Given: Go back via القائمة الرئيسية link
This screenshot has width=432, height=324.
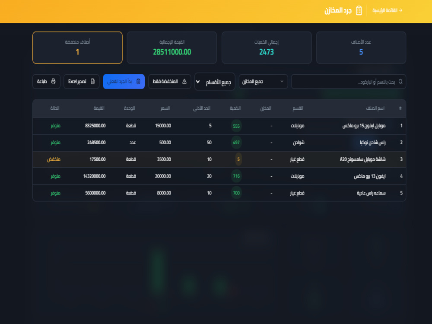Looking at the screenshot, I should 388,10.
